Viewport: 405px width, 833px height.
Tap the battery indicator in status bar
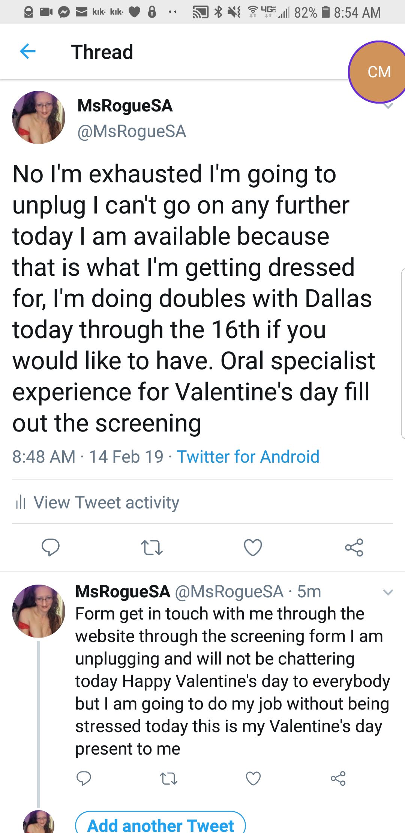[x=326, y=12]
